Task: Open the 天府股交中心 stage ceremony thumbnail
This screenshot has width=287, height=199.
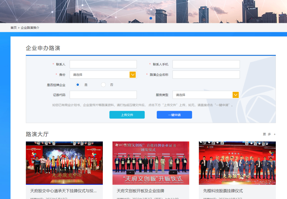Action: pos(64,163)
